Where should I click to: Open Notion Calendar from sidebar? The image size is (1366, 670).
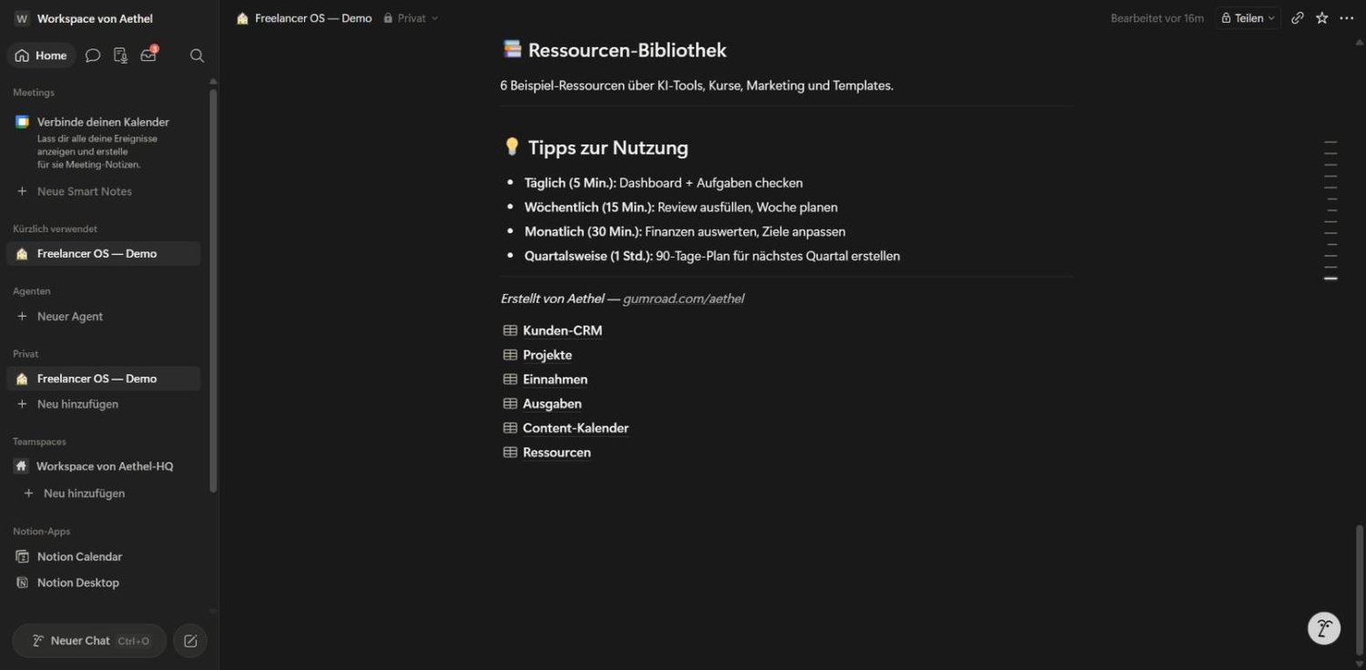click(79, 556)
